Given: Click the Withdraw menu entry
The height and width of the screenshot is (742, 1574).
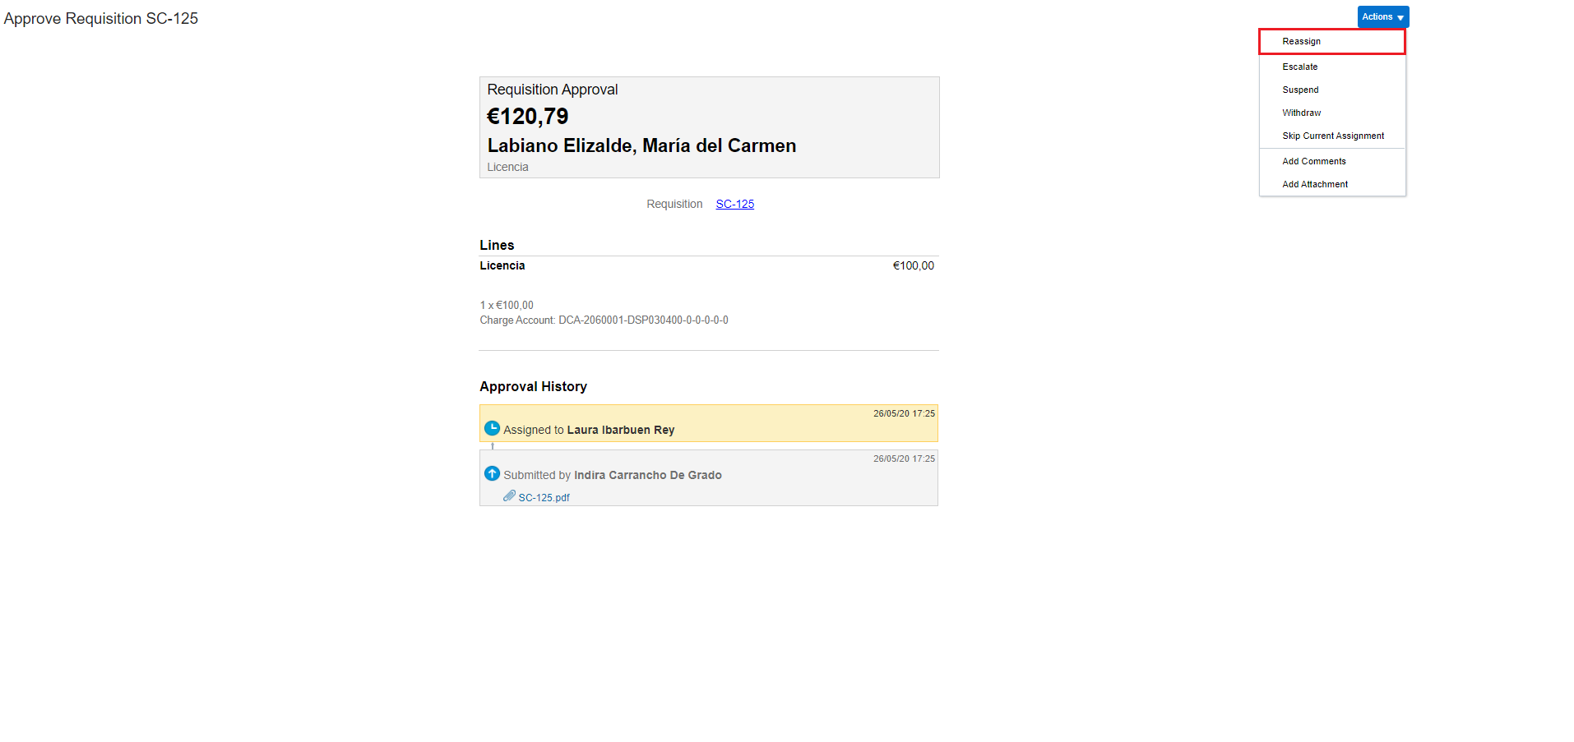Looking at the screenshot, I should (x=1301, y=113).
